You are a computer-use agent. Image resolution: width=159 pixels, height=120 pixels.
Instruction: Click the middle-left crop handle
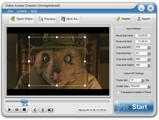tap(29, 61)
